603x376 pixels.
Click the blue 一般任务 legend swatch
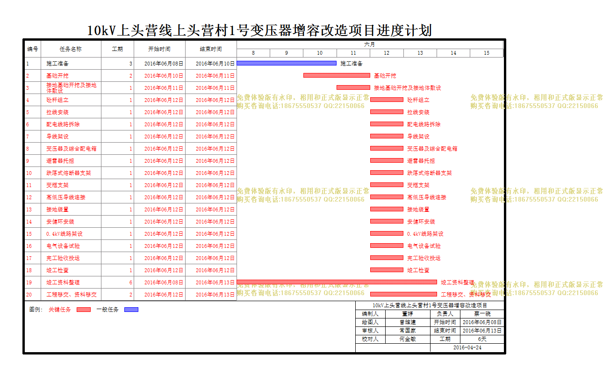click(131, 310)
